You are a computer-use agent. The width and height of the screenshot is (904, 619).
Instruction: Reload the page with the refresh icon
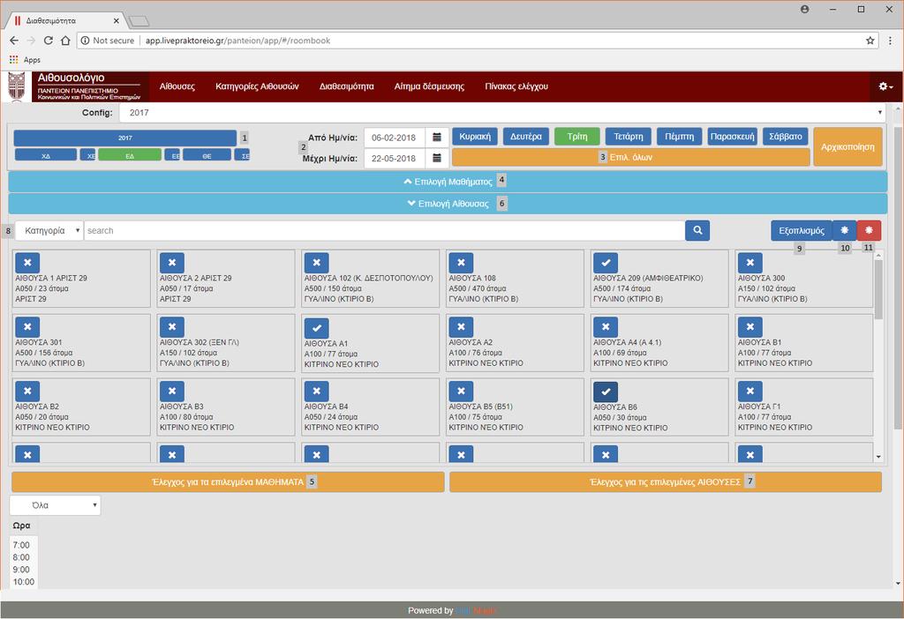tap(49, 41)
